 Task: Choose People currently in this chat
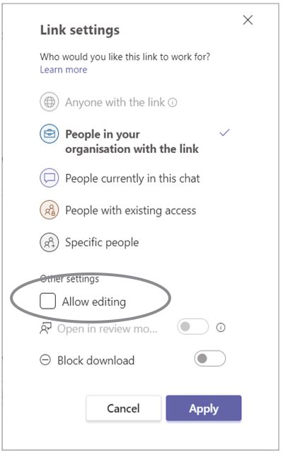pyautogui.click(x=132, y=178)
